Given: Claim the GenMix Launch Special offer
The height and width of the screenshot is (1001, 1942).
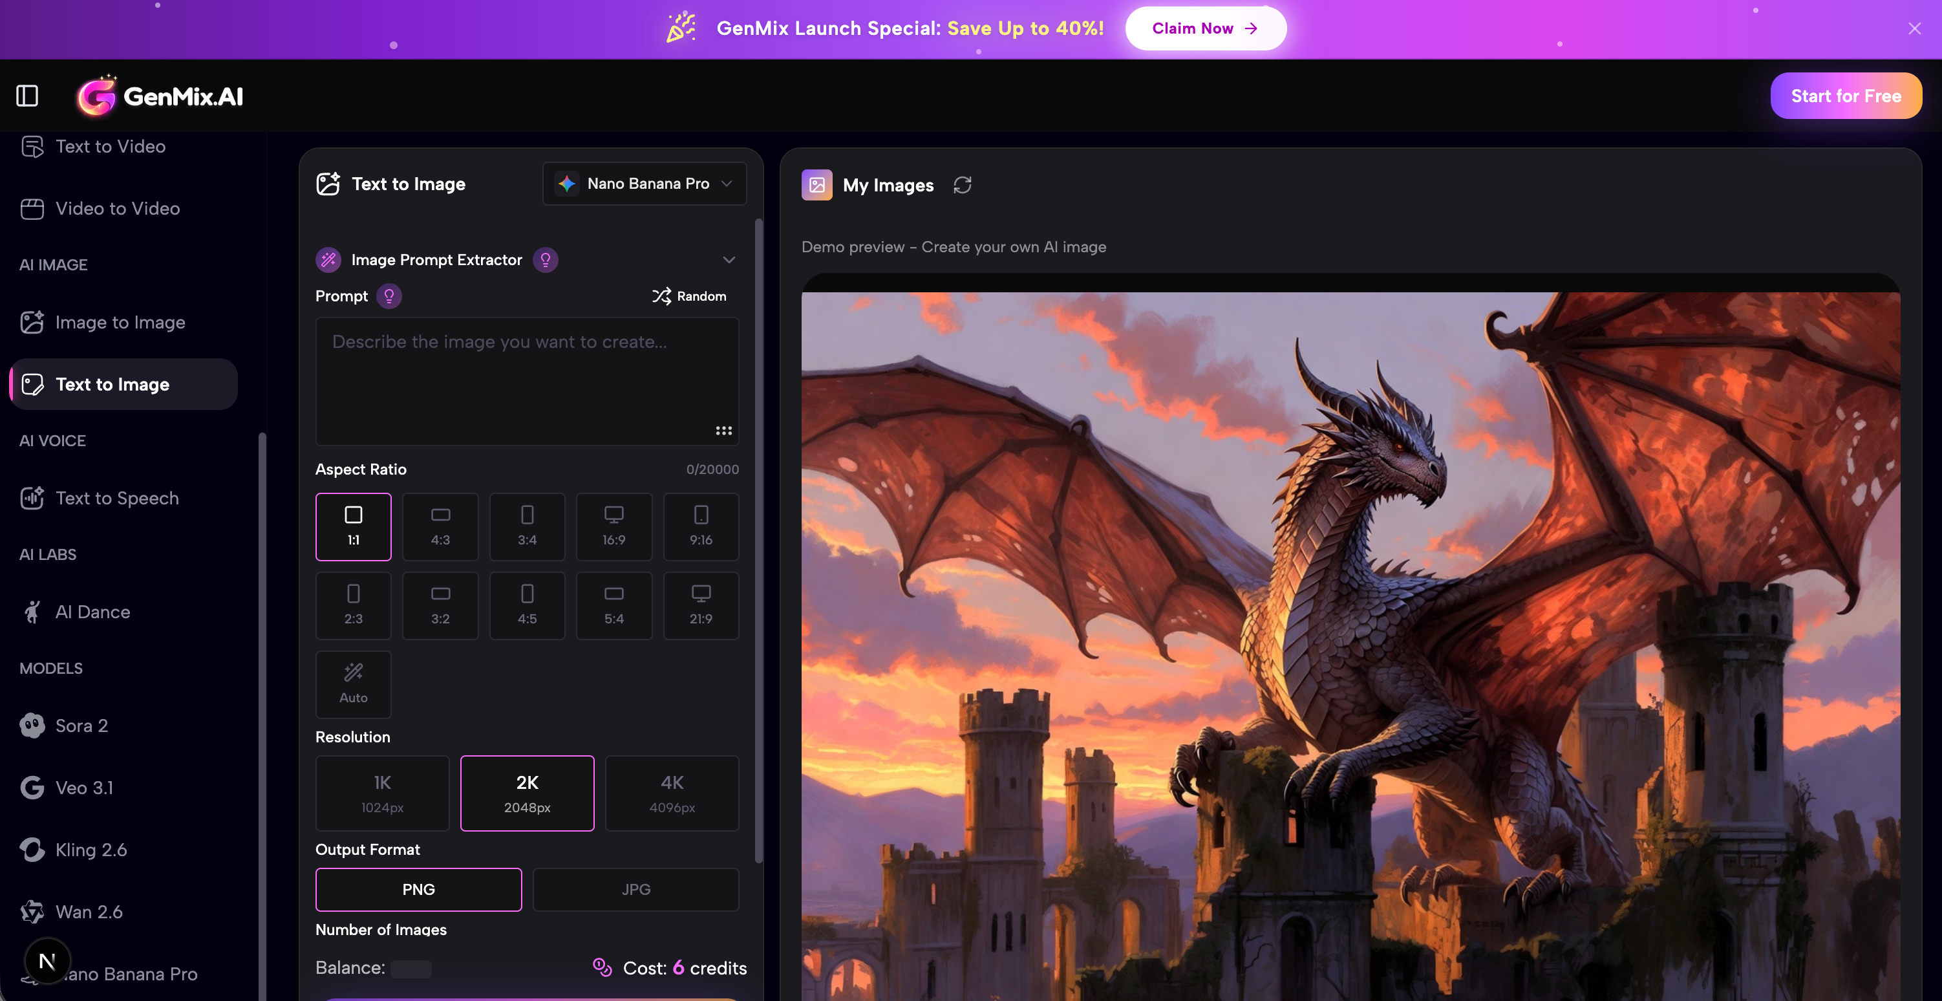Looking at the screenshot, I should click(x=1204, y=28).
